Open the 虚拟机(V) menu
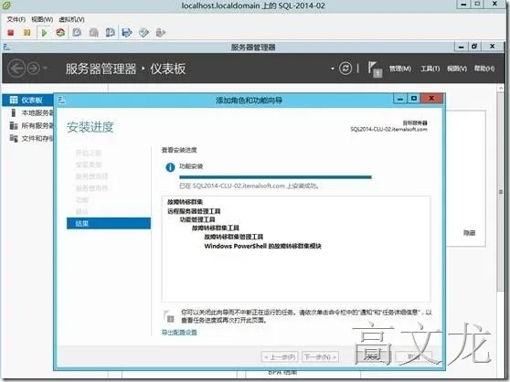The height and width of the screenshot is (382, 510). point(71,19)
